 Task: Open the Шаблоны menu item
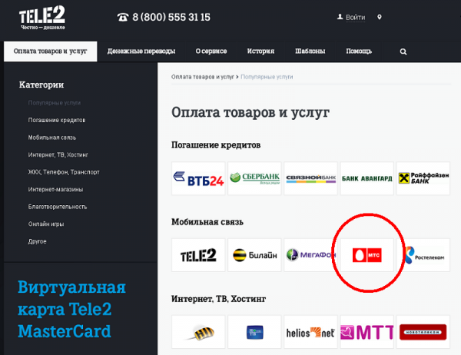pos(310,51)
